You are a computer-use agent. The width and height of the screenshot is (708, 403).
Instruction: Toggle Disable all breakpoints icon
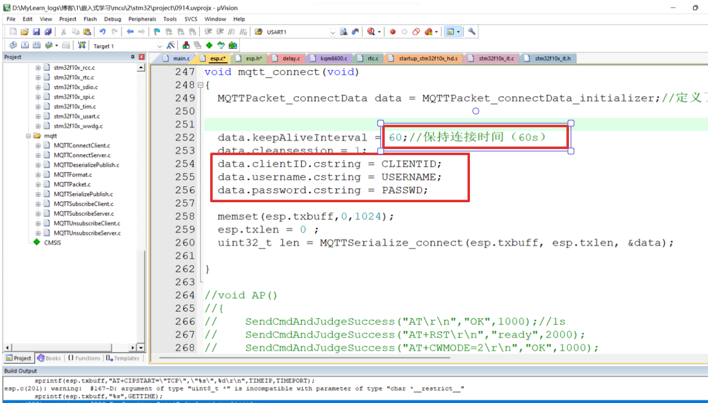coord(416,31)
